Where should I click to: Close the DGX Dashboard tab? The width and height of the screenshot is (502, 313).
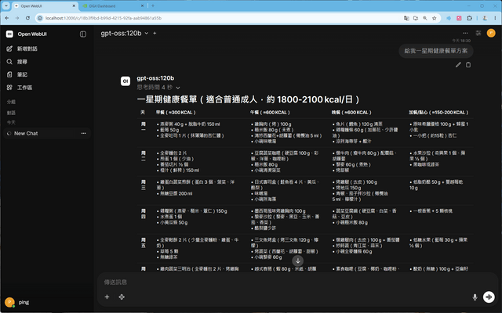pyautogui.click(x=143, y=5)
